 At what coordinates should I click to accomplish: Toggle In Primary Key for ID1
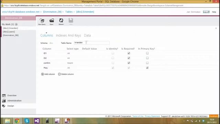(147, 53)
